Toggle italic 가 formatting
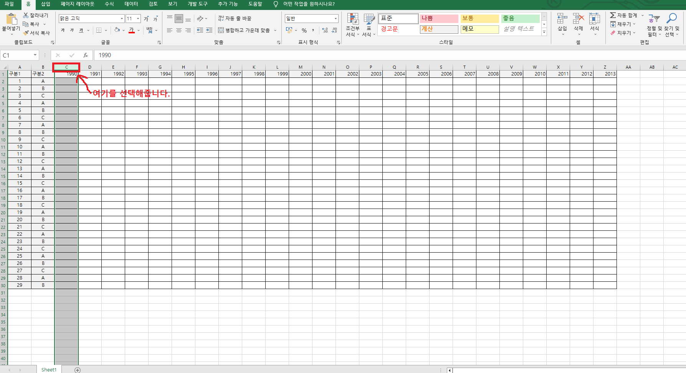The width and height of the screenshot is (686, 373). (x=72, y=30)
